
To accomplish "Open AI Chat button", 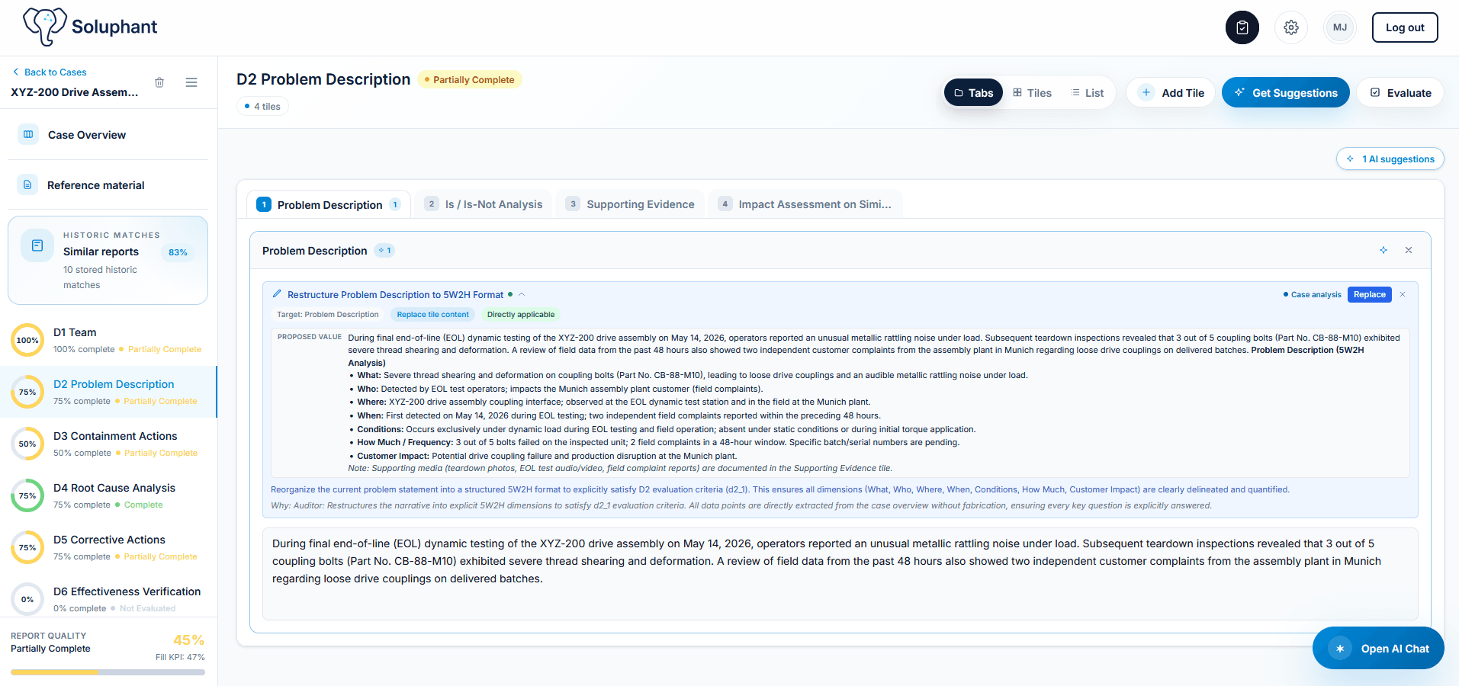I will (1378, 648).
